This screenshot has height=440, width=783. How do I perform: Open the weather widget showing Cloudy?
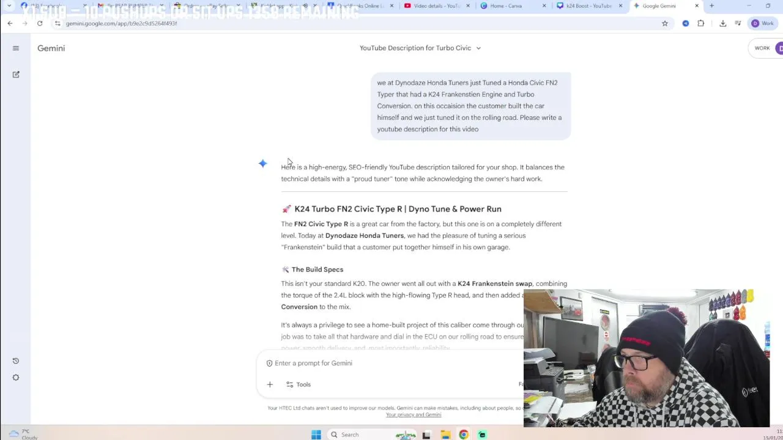[x=23, y=435]
